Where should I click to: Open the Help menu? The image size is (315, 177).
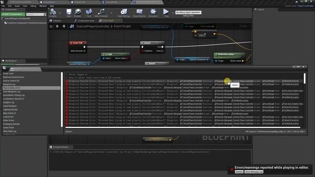tap(52, 6)
